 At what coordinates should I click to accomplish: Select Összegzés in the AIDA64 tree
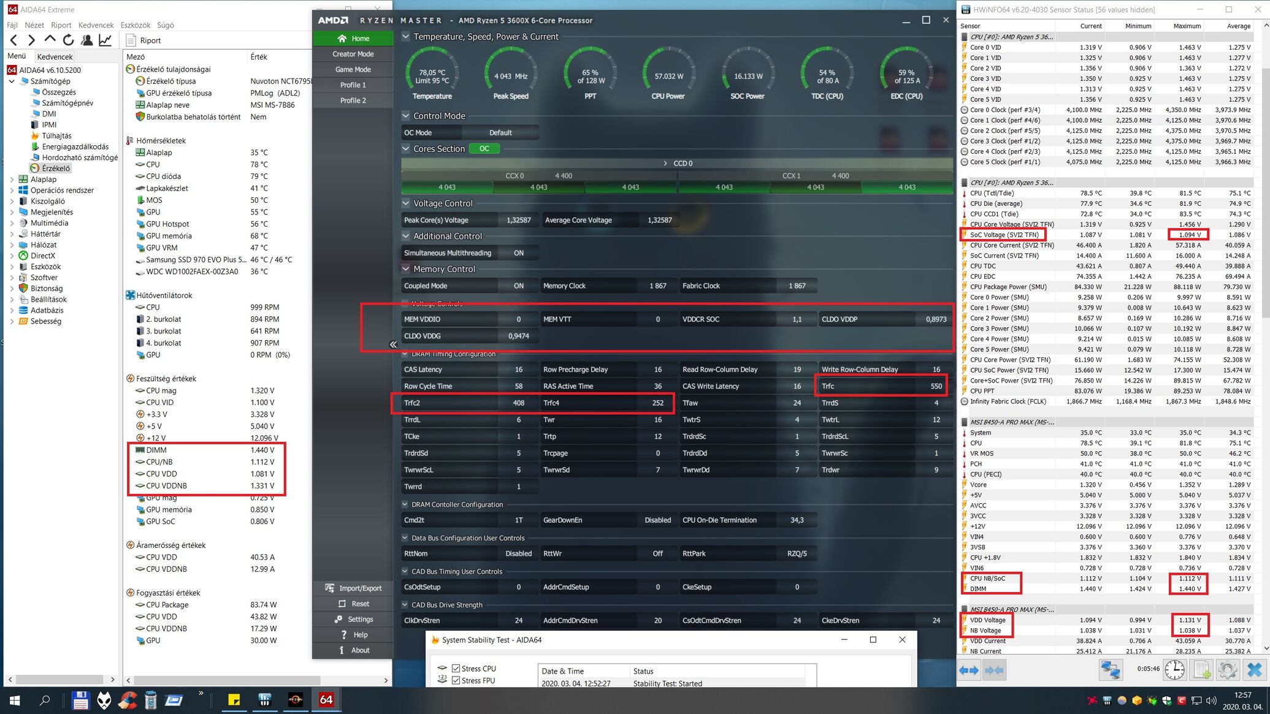point(59,92)
